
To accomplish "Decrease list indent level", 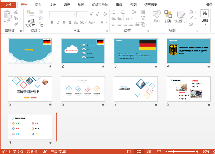I will click(113, 18).
